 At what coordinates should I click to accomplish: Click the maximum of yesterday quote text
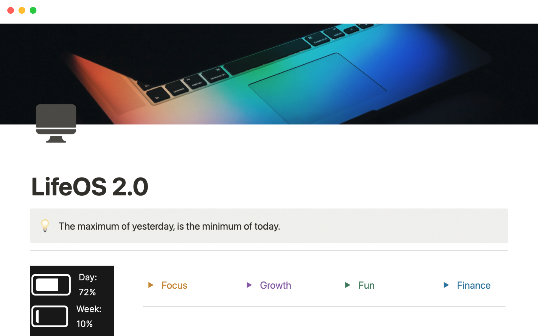click(169, 226)
